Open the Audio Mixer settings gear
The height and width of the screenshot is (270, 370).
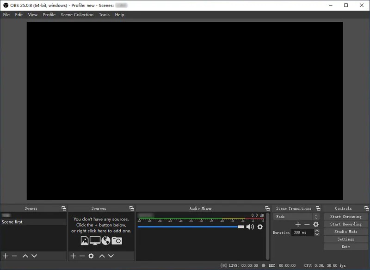(x=259, y=227)
